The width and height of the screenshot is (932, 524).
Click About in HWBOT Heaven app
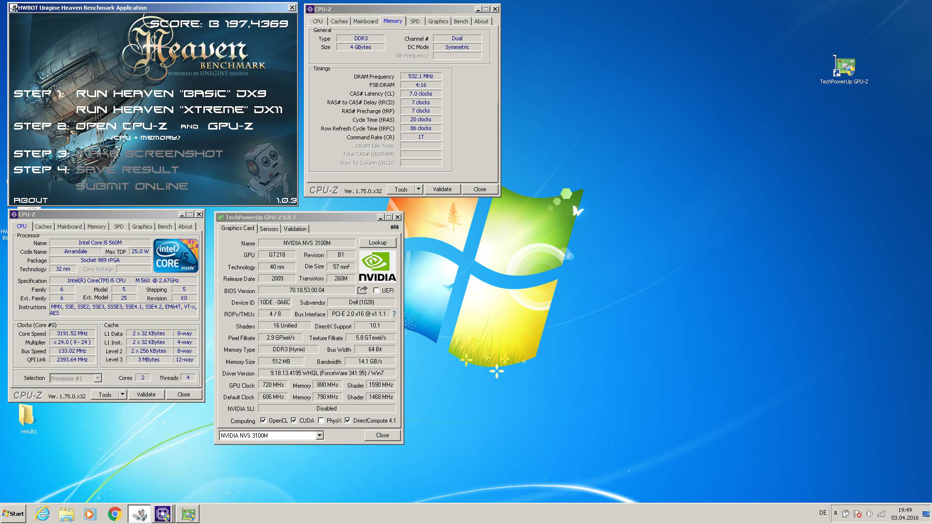[31, 200]
